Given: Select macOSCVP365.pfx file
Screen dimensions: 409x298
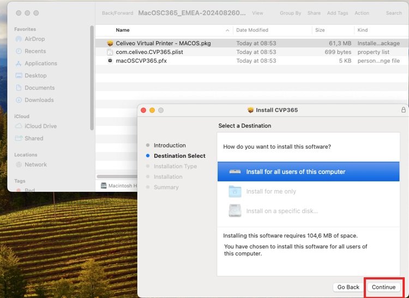Looking at the screenshot, I should 252,60.
